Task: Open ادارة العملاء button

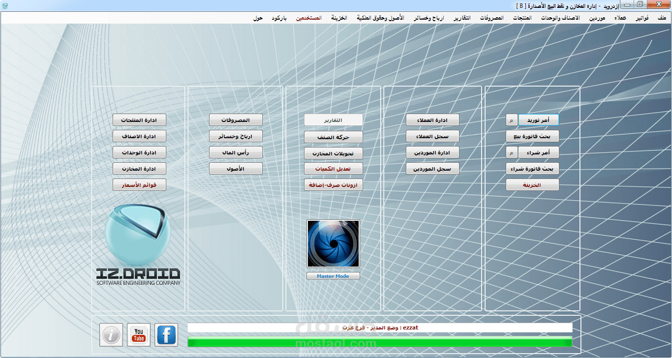Action: pyautogui.click(x=432, y=120)
